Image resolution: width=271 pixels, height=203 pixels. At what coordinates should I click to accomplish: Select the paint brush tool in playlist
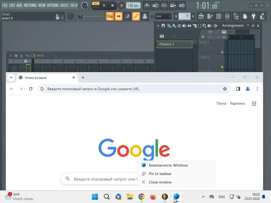174,26
